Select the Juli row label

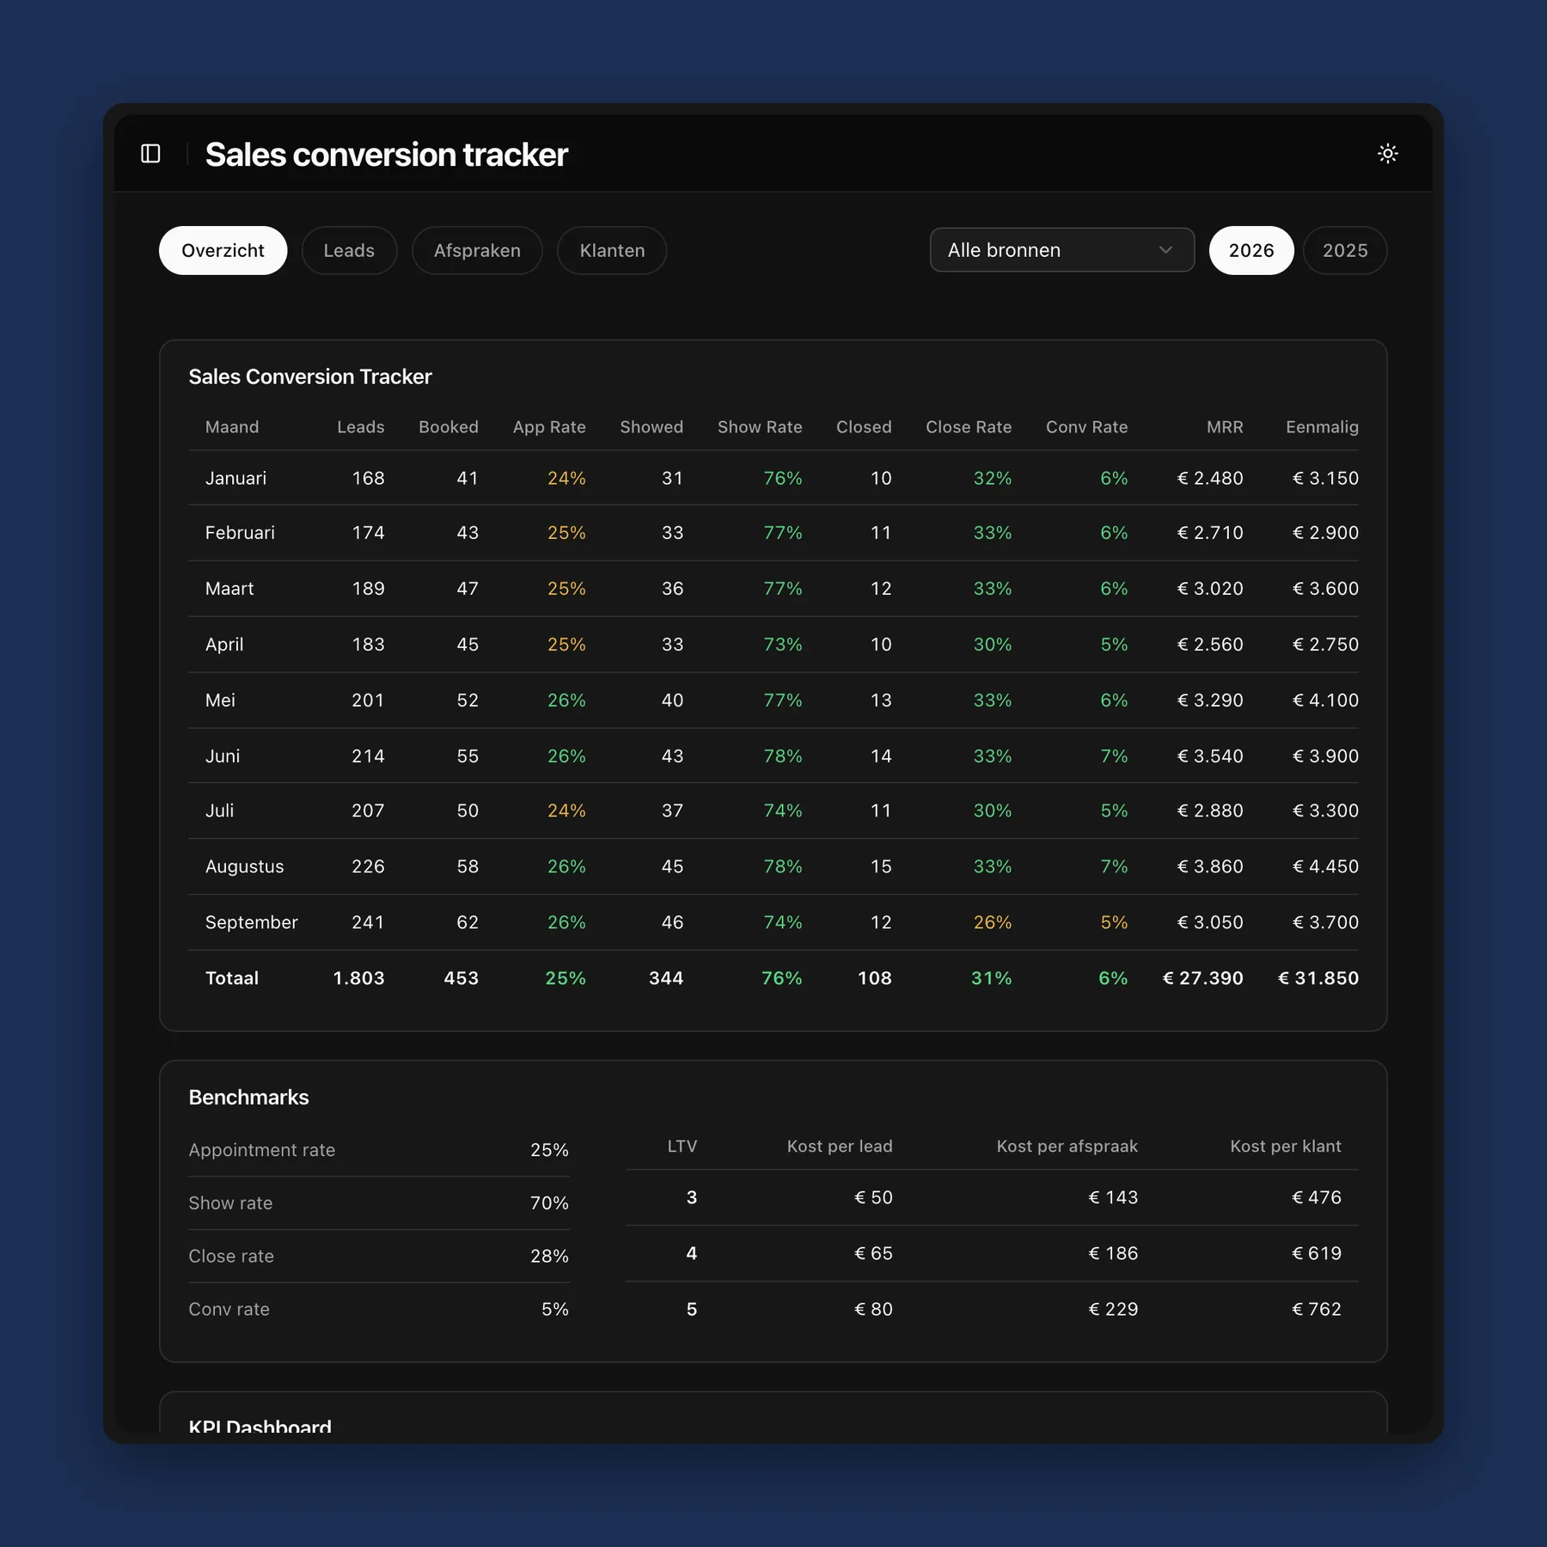(x=219, y=810)
